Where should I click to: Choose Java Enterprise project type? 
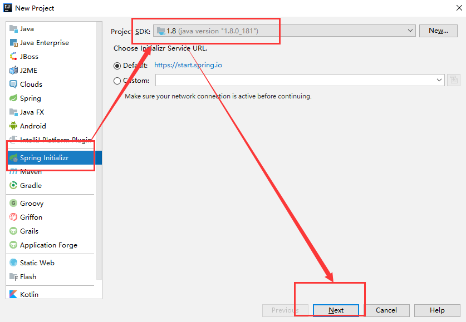51,43
